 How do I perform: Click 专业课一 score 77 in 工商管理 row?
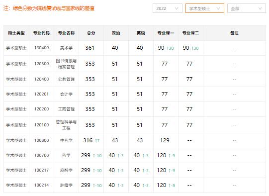165,109
